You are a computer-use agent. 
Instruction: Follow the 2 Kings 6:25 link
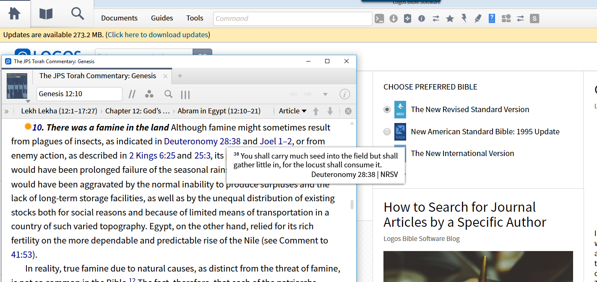[x=152, y=156]
